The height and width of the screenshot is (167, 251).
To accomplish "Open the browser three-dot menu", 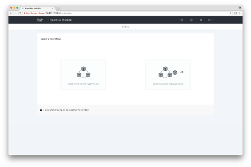I will click(240, 13).
